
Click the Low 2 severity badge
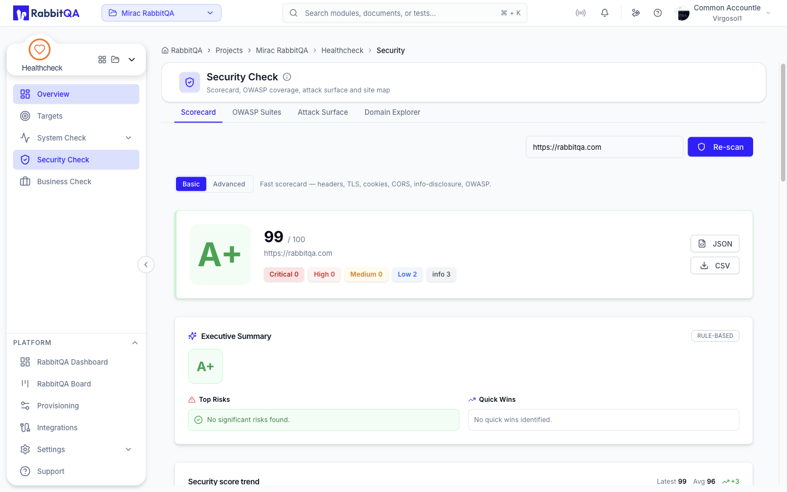click(x=407, y=274)
